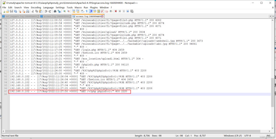Toggle Word Wrap in the toolbar
Screen dimensions: 276x139
click(x=83, y=11)
